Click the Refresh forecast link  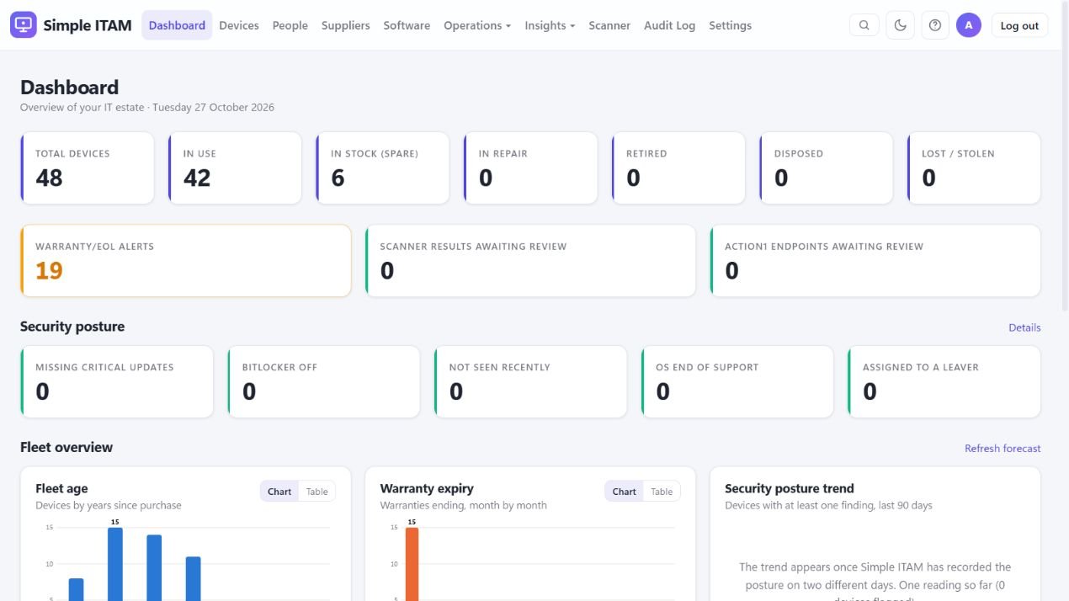1003,449
